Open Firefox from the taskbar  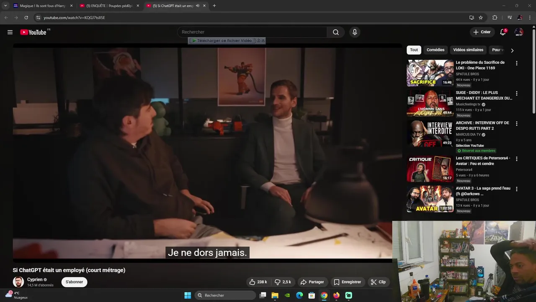336,295
